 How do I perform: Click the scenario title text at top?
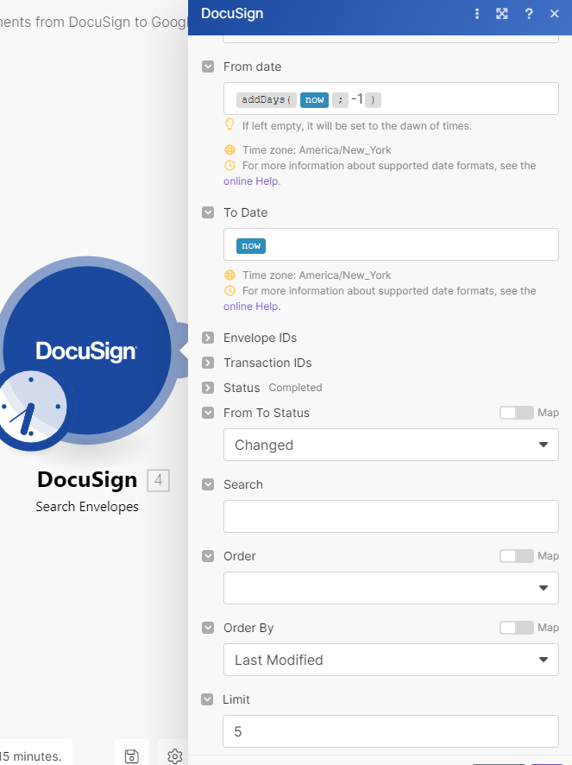[x=94, y=22]
